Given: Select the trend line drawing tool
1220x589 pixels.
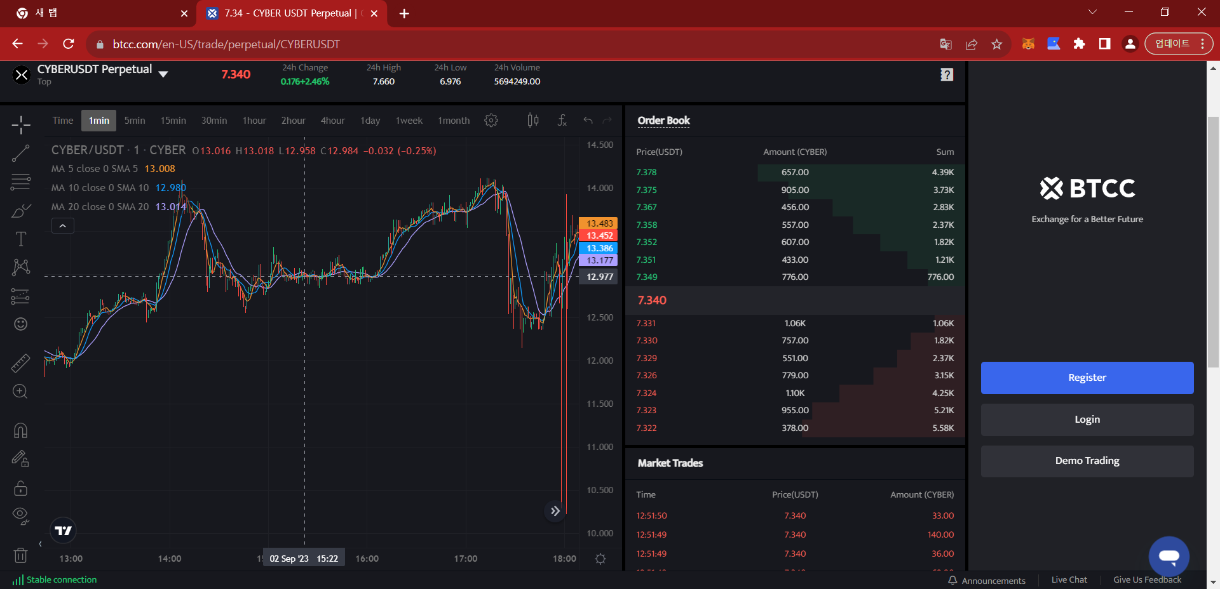Looking at the screenshot, I should 21,153.
